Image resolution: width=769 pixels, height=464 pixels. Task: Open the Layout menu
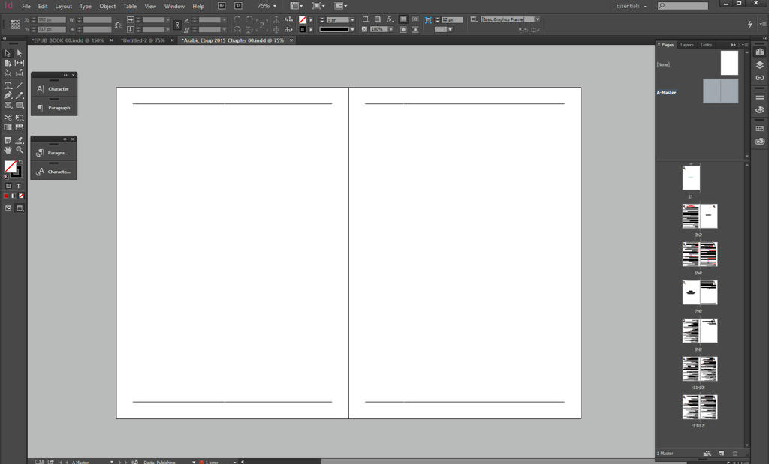point(64,6)
